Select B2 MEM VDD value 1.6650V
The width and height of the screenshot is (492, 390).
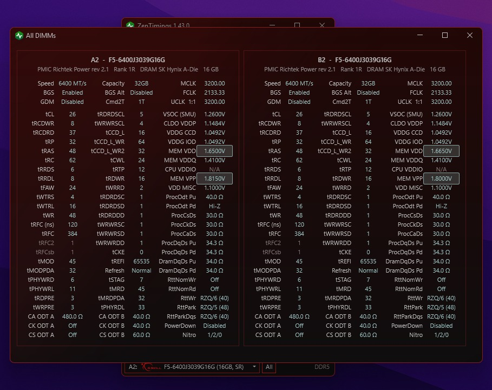(441, 151)
